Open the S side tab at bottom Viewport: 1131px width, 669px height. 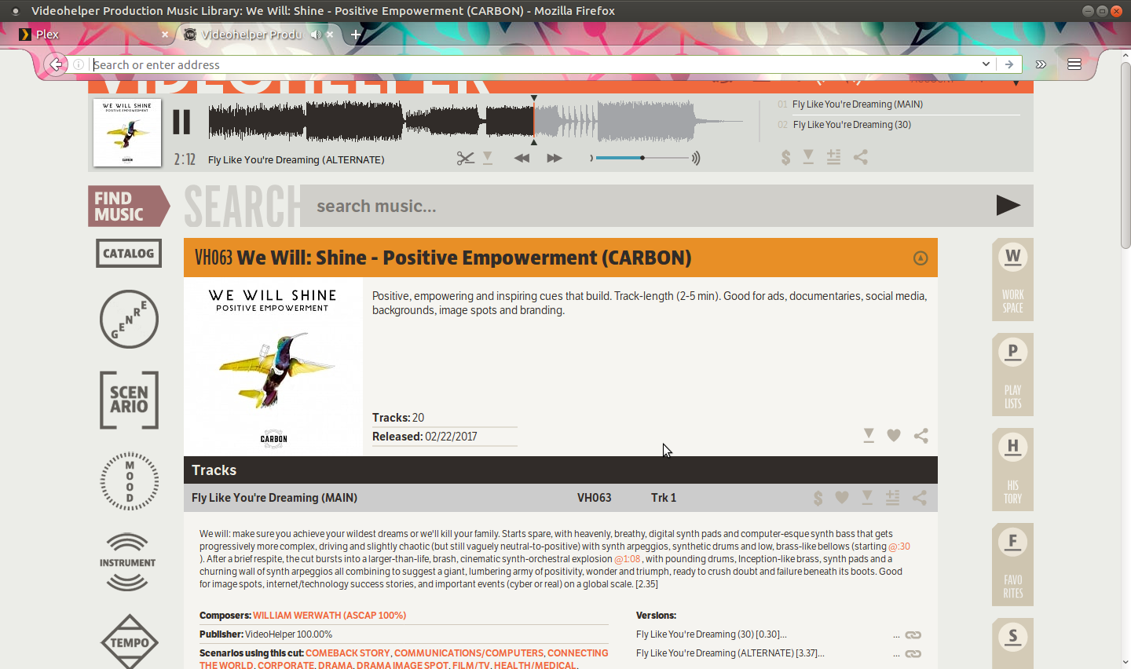pos(1013,643)
